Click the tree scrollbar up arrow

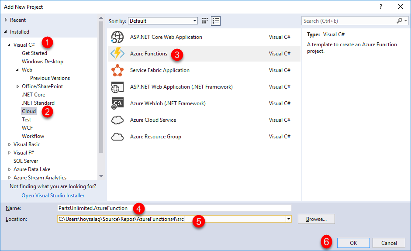[101, 18]
